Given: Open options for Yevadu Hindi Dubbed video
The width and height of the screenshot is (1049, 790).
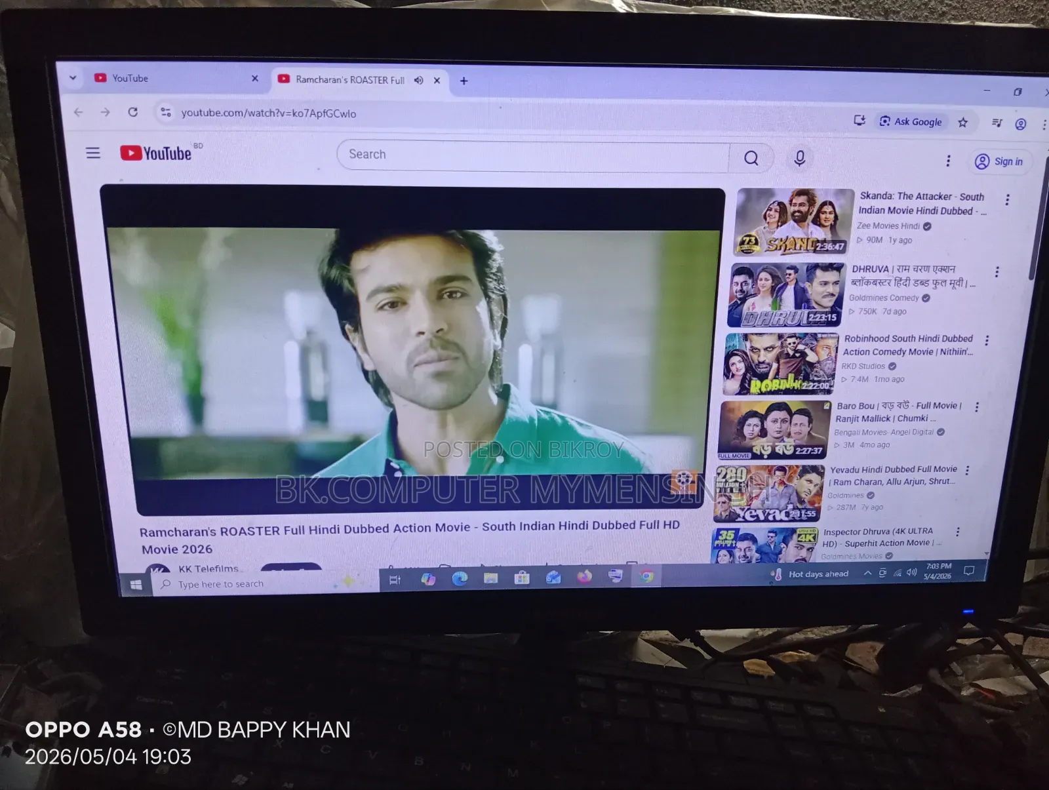Looking at the screenshot, I should click(967, 470).
